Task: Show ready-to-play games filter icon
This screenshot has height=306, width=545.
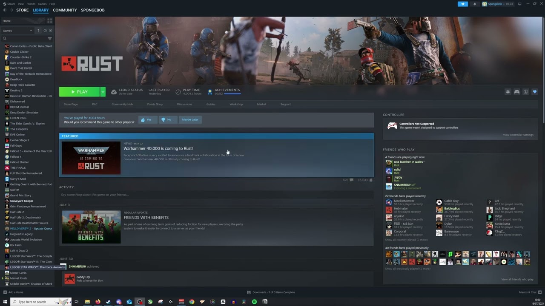Action: point(51,31)
